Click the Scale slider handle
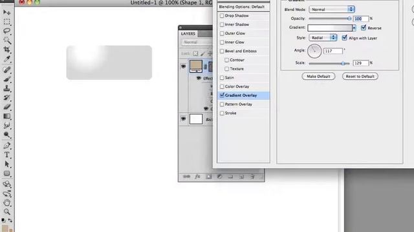 click(343, 63)
